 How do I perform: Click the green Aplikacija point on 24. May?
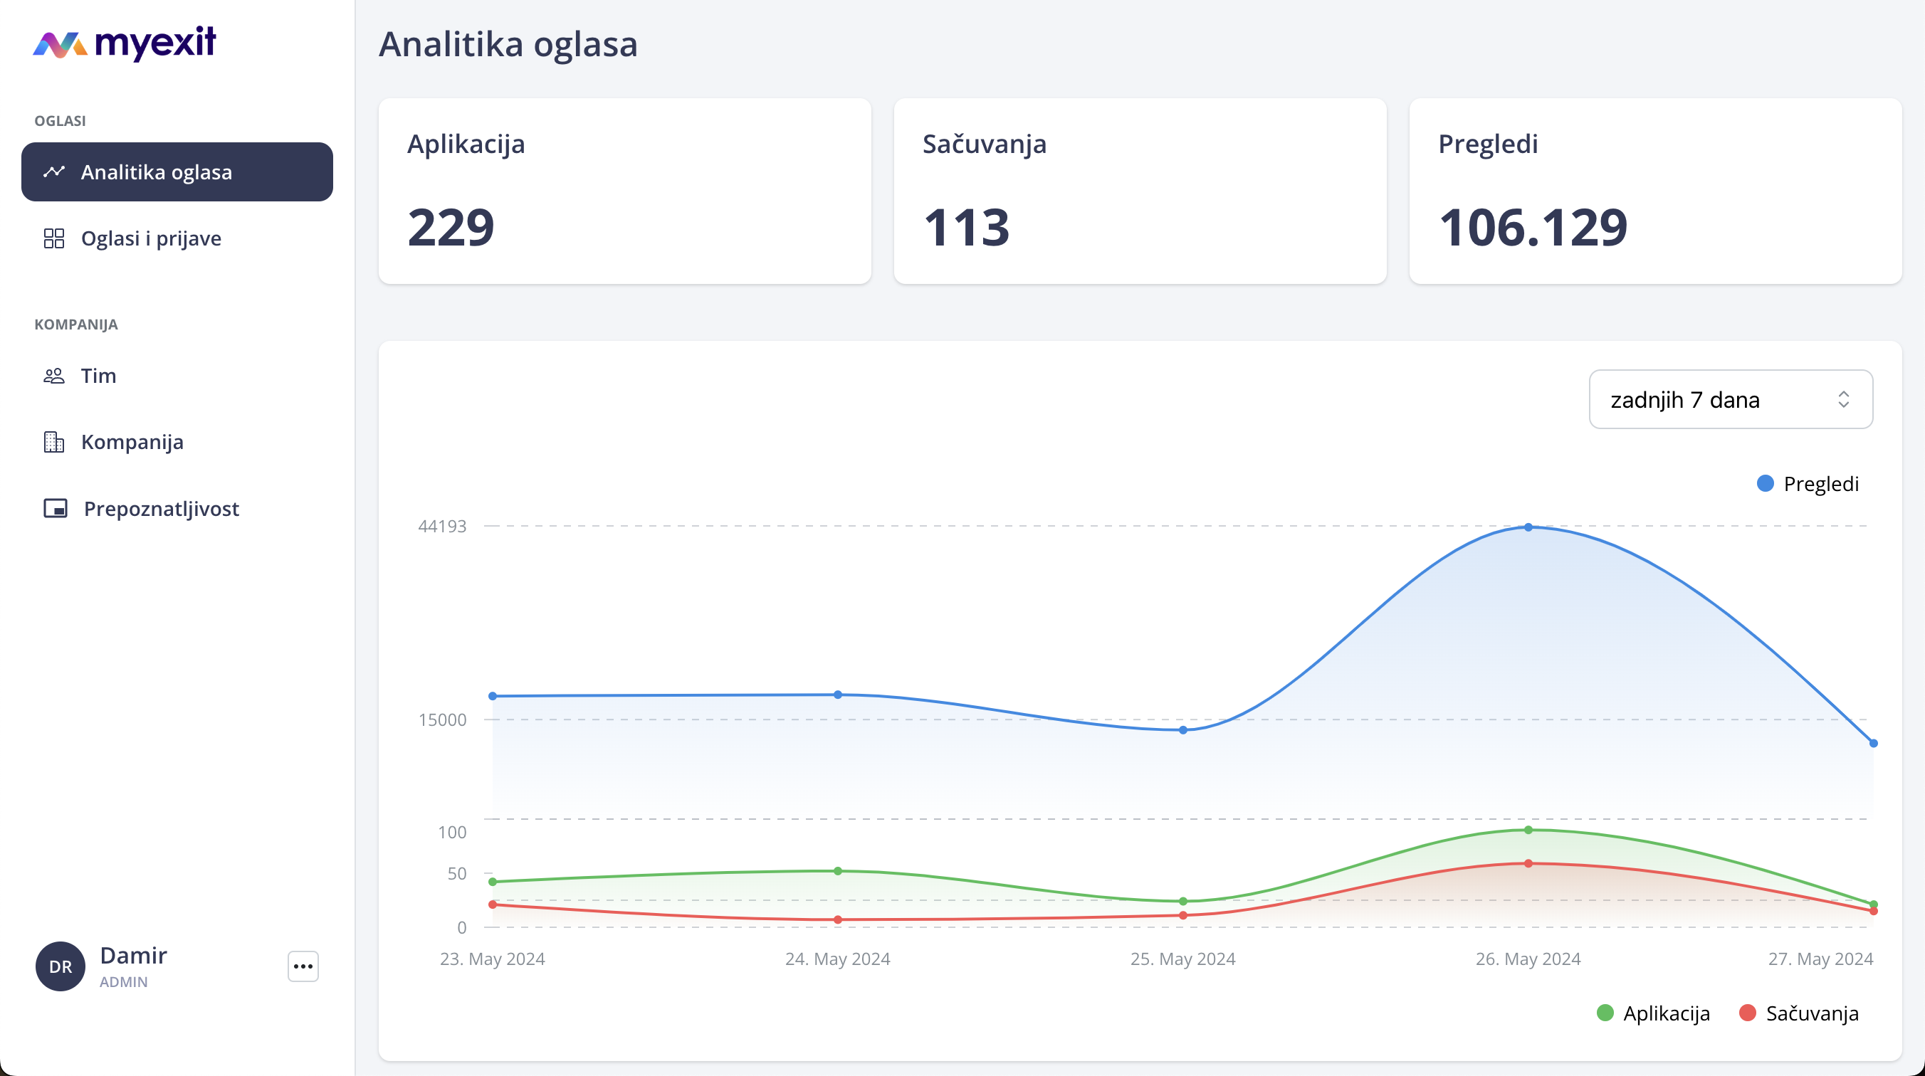(x=838, y=871)
